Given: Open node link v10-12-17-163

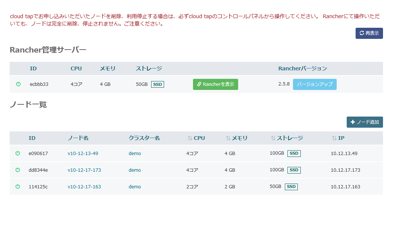Looking at the screenshot, I should 84,187.
